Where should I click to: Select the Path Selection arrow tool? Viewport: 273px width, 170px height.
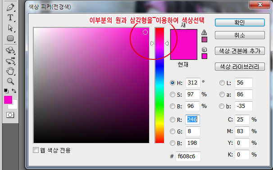pyautogui.click(x=10, y=28)
